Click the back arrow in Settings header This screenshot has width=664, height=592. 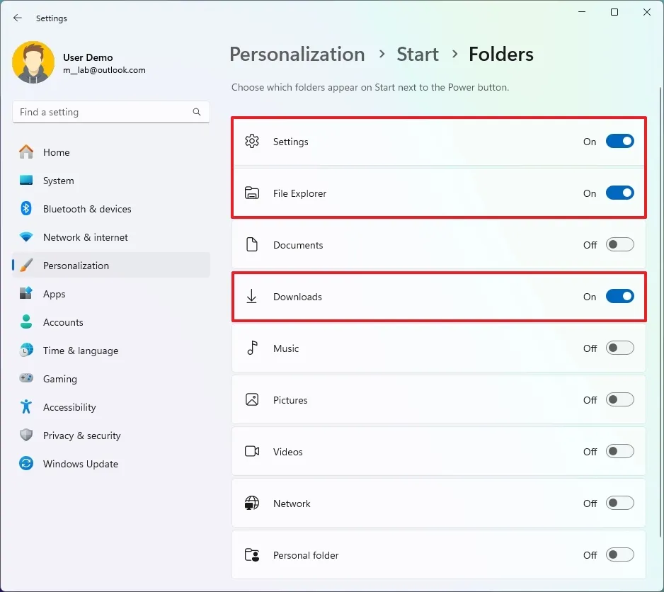(18, 18)
